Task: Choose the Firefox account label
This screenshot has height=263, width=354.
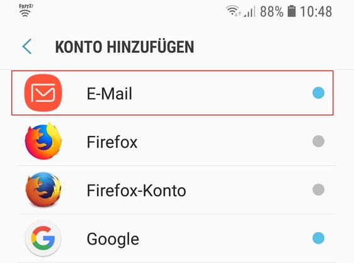Action: 112,142
